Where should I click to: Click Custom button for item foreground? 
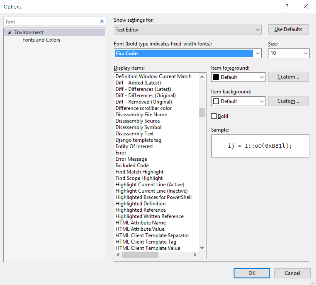pos(288,77)
